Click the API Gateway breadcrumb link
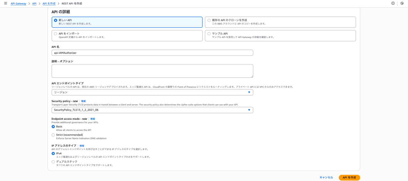408x181 pixels. click(x=18, y=3)
